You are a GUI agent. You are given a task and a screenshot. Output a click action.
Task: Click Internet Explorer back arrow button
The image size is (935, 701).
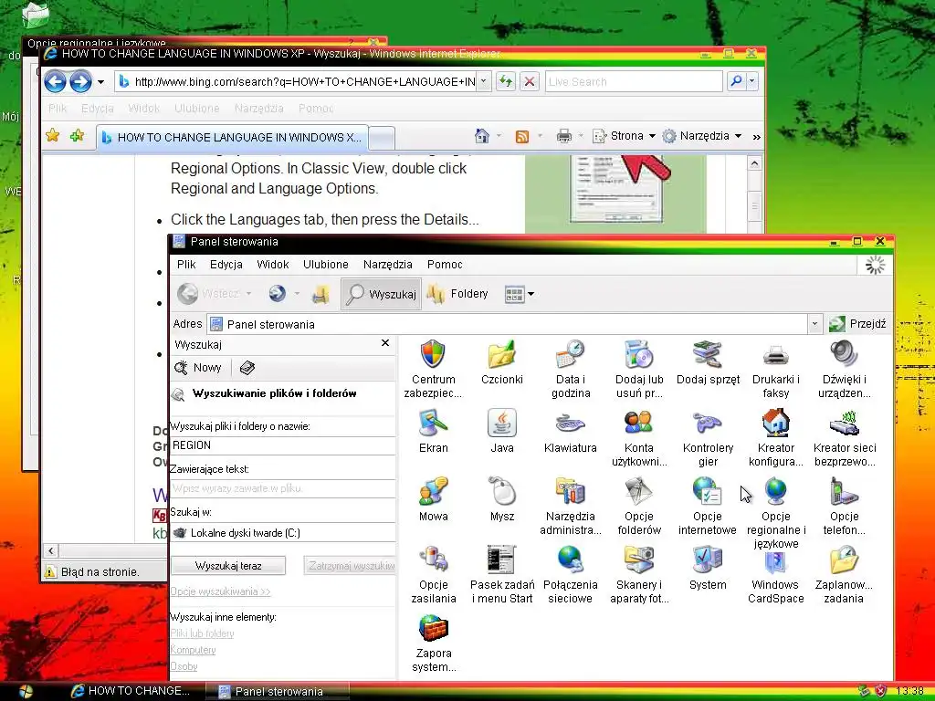pyautogui.click(x=55, y=81)
